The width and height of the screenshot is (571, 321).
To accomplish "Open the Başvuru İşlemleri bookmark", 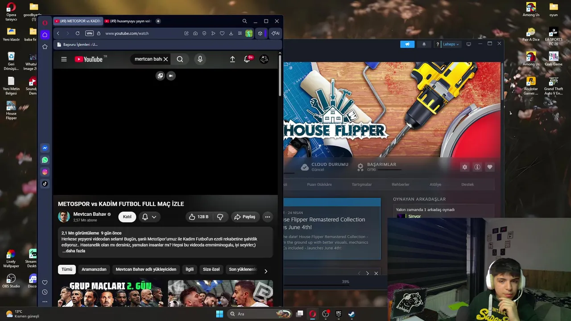I will [77, 45].
